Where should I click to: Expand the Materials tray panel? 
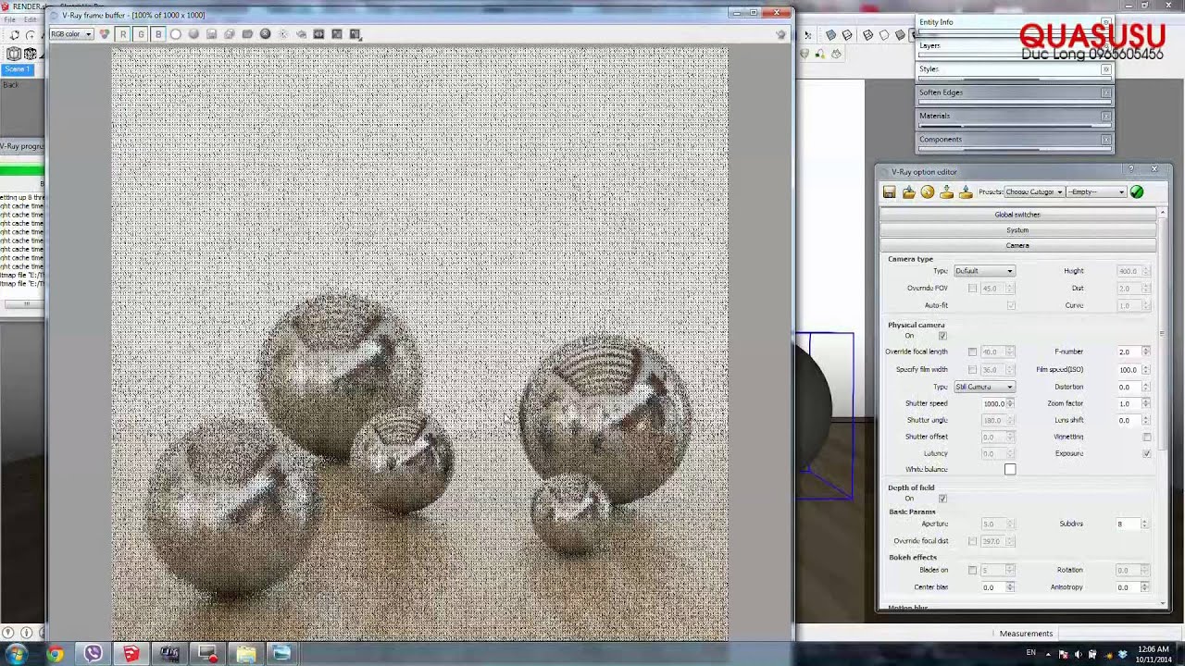coord(1015,116)
